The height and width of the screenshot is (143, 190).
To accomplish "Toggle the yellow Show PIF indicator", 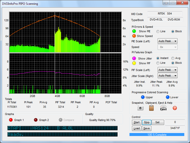I will (134, 63).
